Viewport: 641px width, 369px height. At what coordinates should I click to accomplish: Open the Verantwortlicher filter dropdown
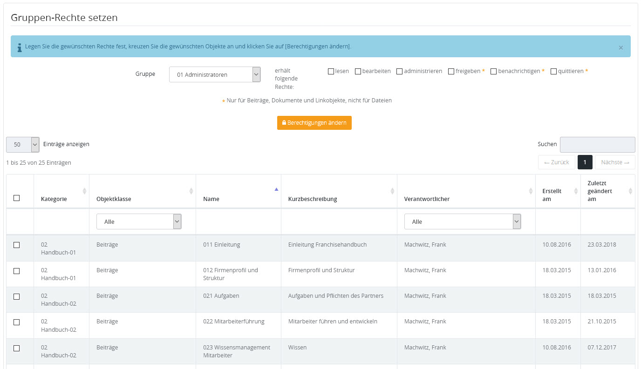(x=462, y=222)
